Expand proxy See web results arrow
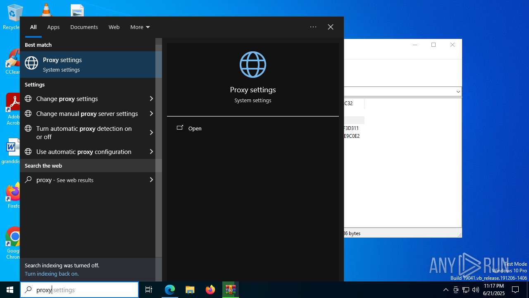The width and height of the screenshot is (529, 298). [x=151, y=180]
